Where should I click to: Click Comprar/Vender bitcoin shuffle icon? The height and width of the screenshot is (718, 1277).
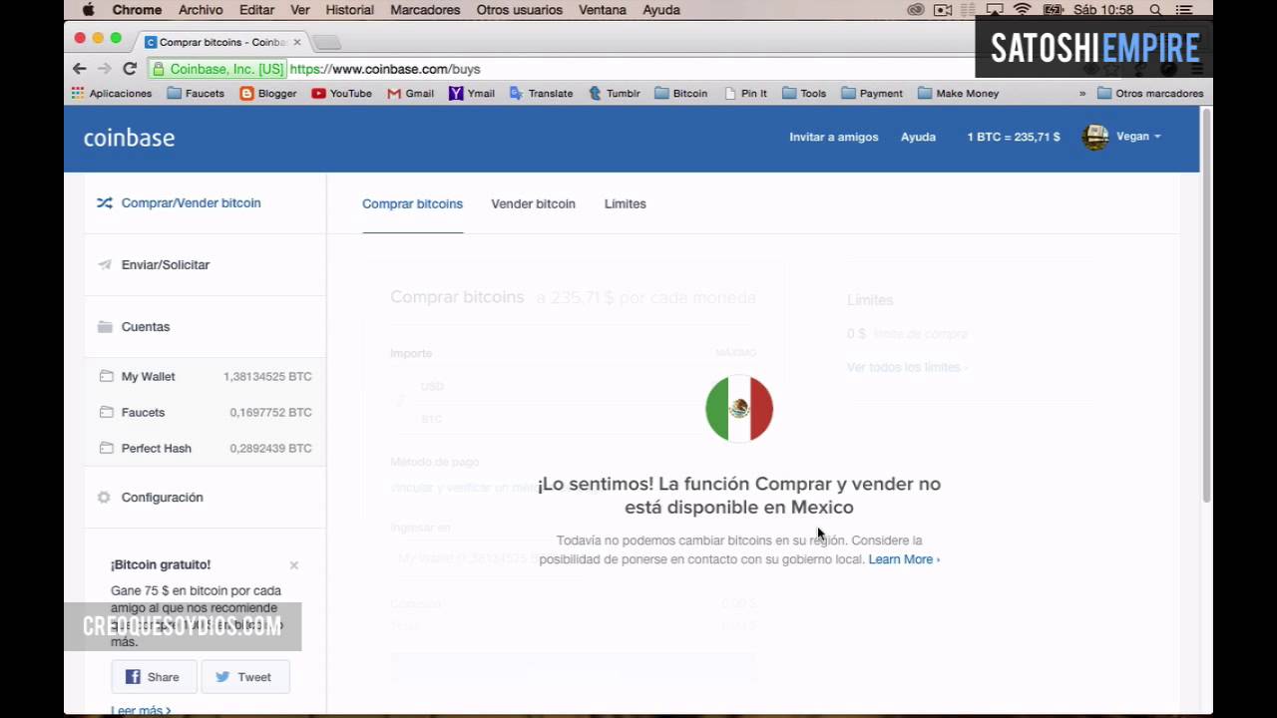(104, 203)
